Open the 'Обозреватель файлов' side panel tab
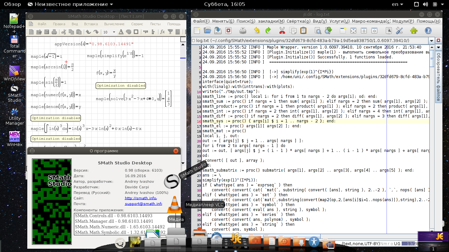The image size is (449, 252). 438,77
